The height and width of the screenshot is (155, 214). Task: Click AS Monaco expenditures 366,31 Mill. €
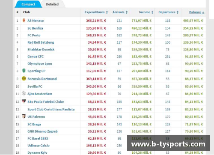(x=96, y=21)
